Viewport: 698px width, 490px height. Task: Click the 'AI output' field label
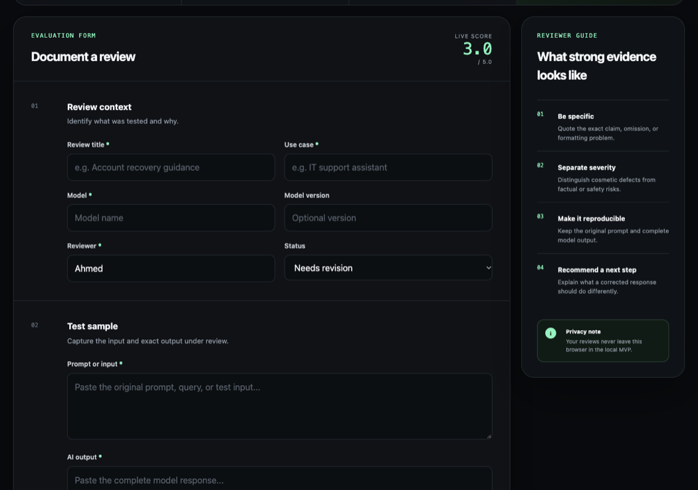pyautogui.click(x=82, y=457)
